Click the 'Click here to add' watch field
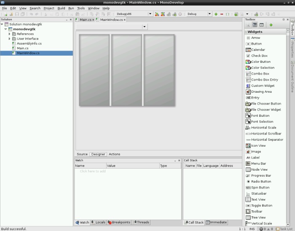The height and width of the screenshot is (231, 295). tap(93, 171)
